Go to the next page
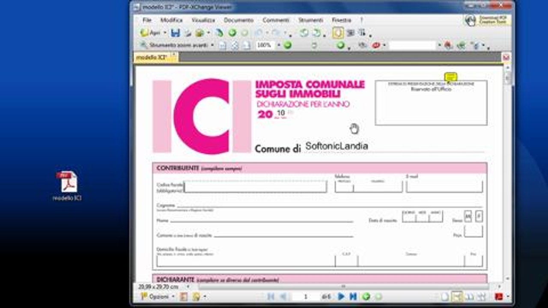This screenshot has height=308, width=548. click(341, 296)
